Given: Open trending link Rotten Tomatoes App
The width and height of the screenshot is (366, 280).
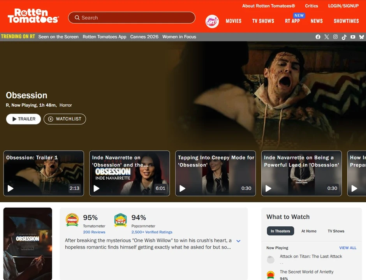Looking at the screenshot, I should (104, 37).
